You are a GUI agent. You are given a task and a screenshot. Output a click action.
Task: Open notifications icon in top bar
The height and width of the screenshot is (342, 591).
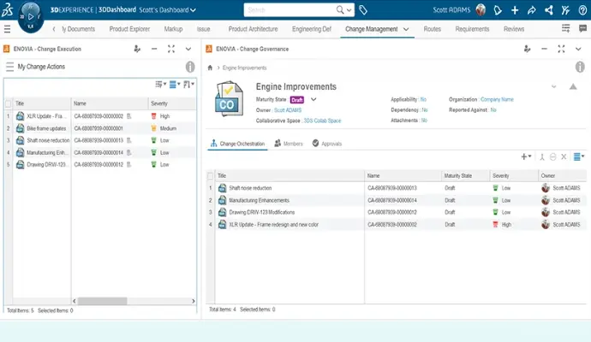pyautogui.click(x=498, y=10)
